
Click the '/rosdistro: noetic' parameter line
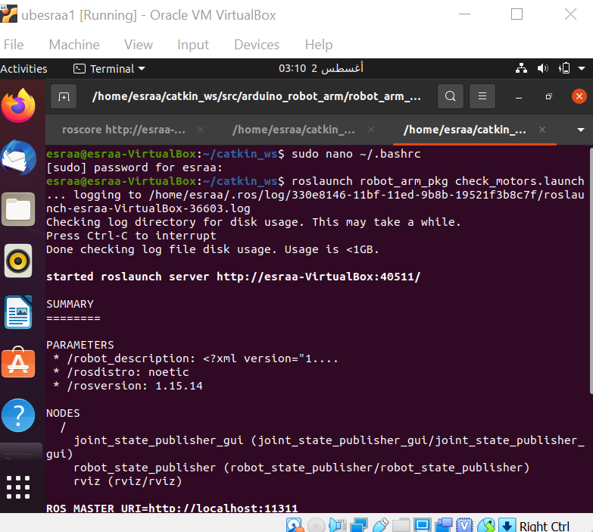tap(121, 372)
